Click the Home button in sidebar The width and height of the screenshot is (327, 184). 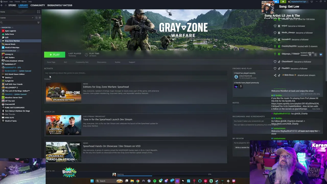tap(18, 12)
